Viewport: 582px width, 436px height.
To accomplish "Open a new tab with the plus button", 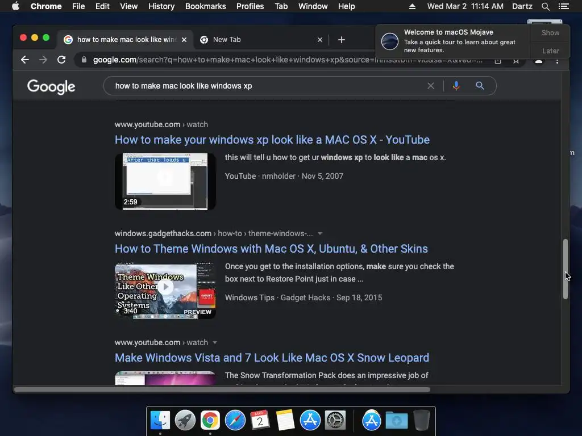I will (342, 40).
